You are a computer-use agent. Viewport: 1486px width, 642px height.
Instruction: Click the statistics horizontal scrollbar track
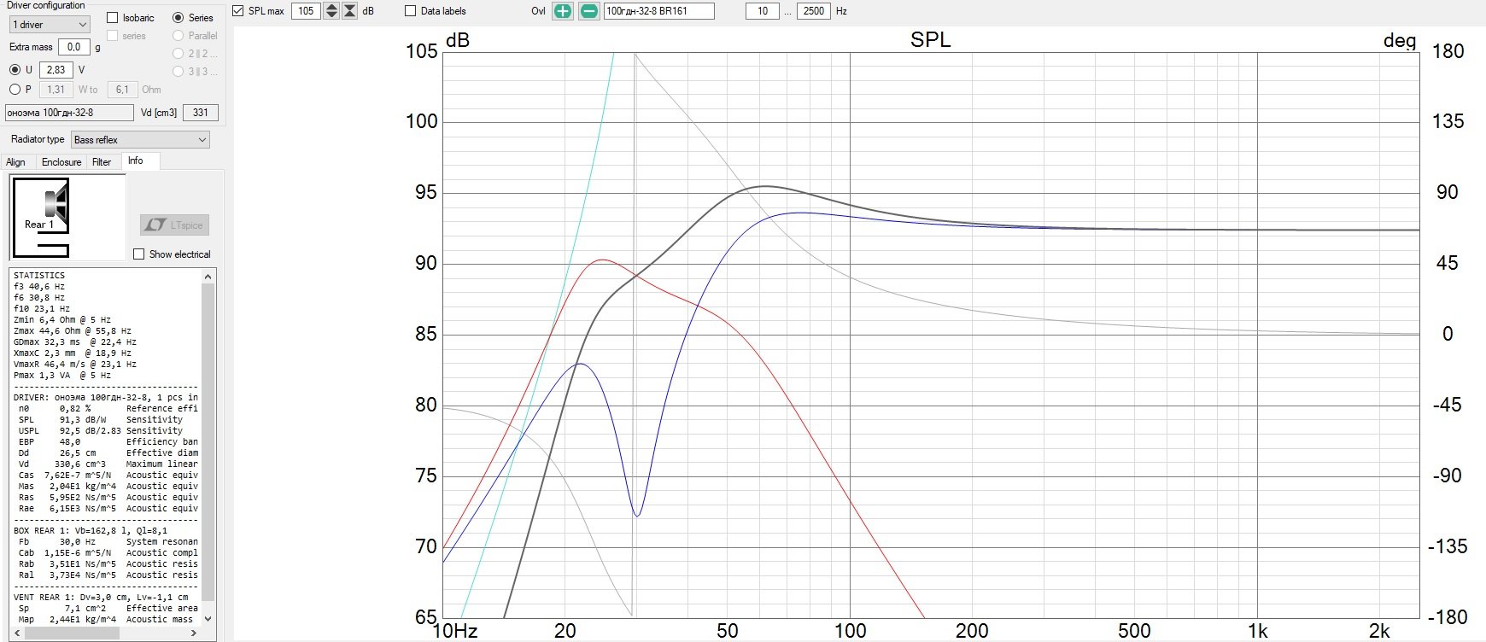click(x=106, y=633)
